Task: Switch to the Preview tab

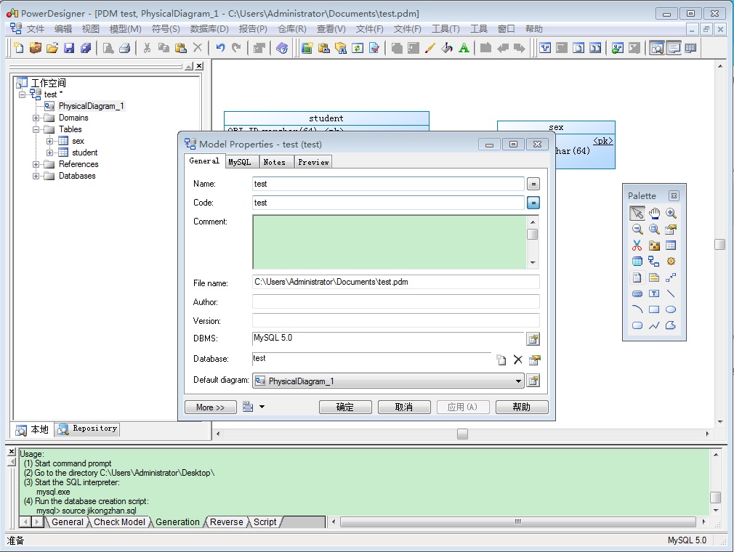Action: tap(313, 162)
